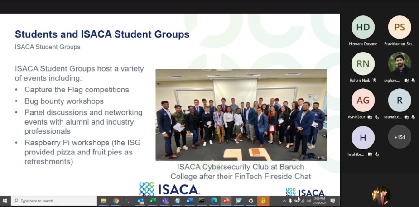Select raghav's profile photo tile
This screenshot has width=419, height=207.
(400, 63)
